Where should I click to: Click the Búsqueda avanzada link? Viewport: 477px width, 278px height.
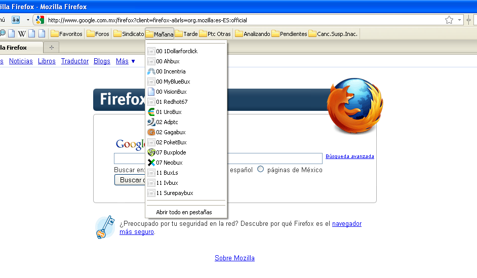click(350, 156)
